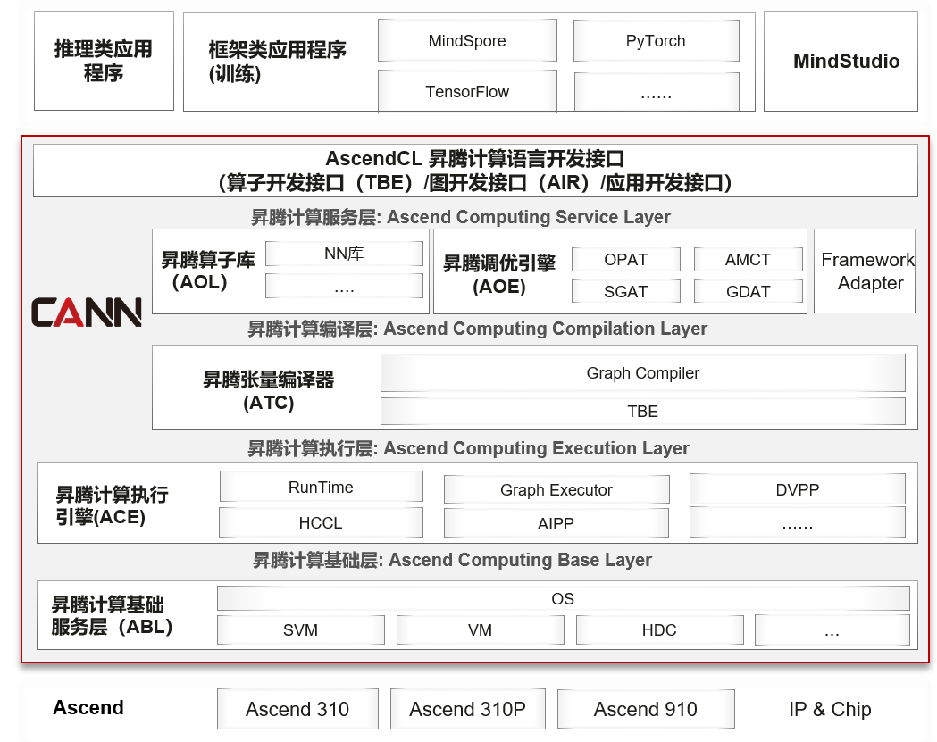Select the TensorFlow box
This screenshot has width=937, height=742.
click(x=467, y=91)
